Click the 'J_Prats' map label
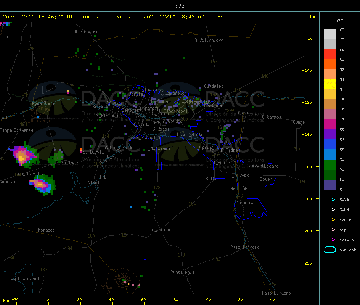The image size is (360, 305). (x=221, y=162)
